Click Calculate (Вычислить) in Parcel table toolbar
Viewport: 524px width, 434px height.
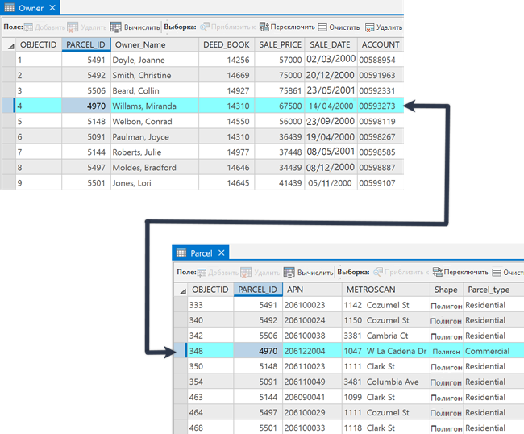click(x=307, y=273)
